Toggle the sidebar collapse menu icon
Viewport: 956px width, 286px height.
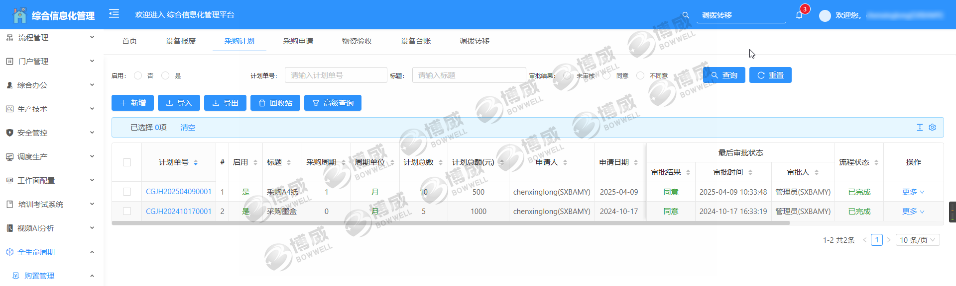pyautogui.click(x=114, y=14)
